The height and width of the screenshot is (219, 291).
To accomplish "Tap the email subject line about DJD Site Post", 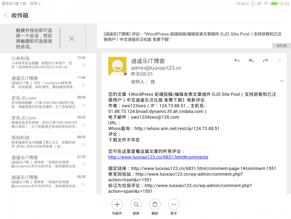I will click(193, 36).
